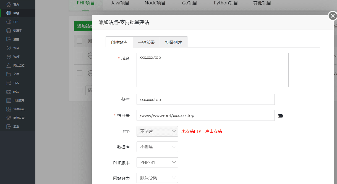Click into the 备注 input field

pos(205,99)
